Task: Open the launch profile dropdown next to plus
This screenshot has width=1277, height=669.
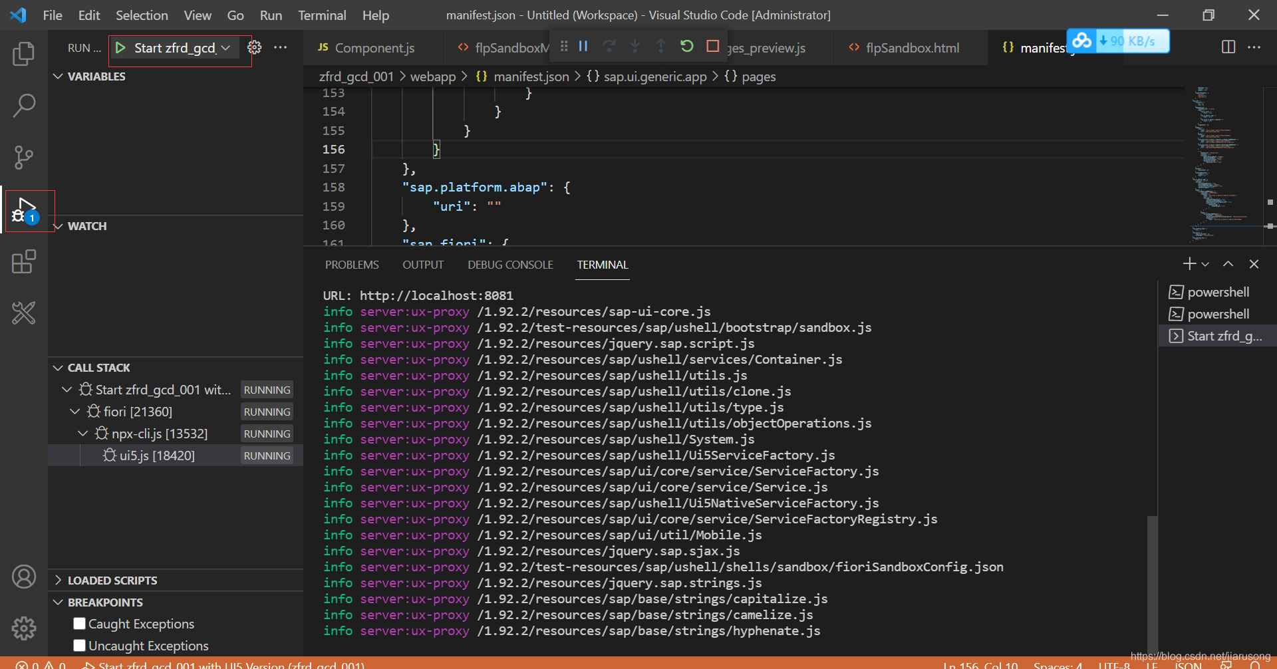Action: click(x=1205, y=264)
